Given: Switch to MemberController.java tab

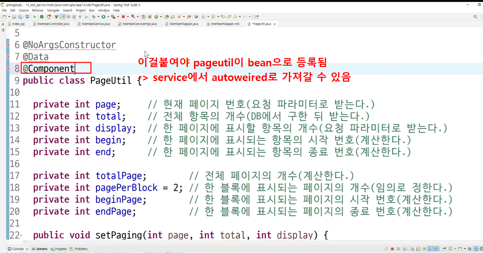Looking at the screenshot, I should (x=51, y=24).
